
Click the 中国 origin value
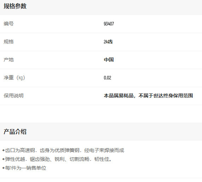pos(109,60)
